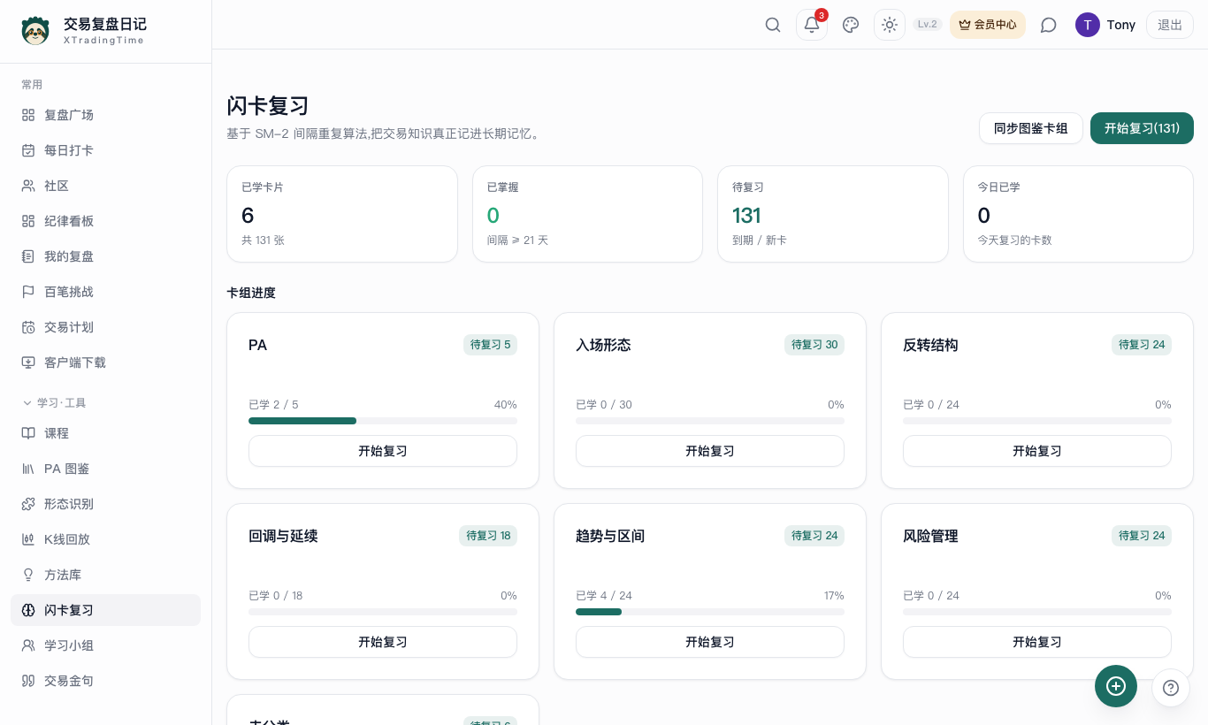
Task: Click the 待复习 131 stat card
Action: (833, 214)
